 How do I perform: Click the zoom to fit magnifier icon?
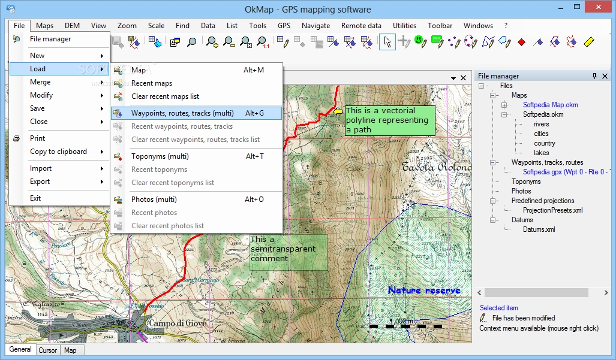pos(245,42)
